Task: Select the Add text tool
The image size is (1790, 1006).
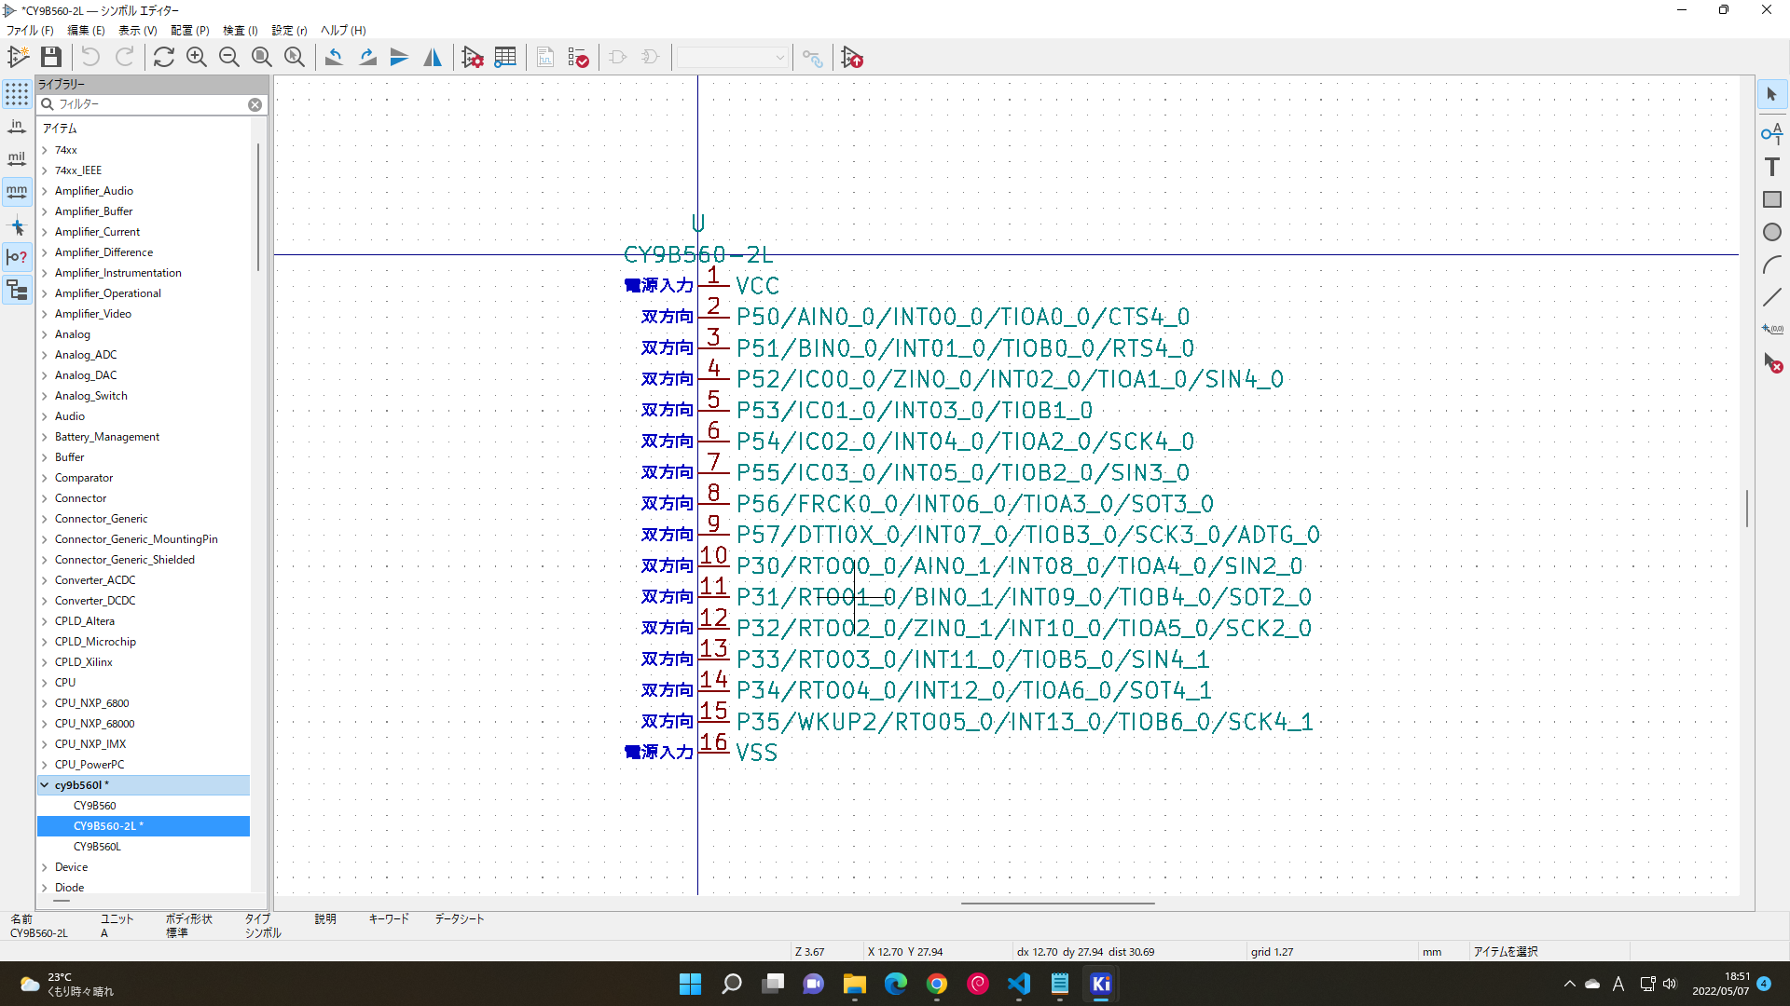Action: click(1771, 167)
